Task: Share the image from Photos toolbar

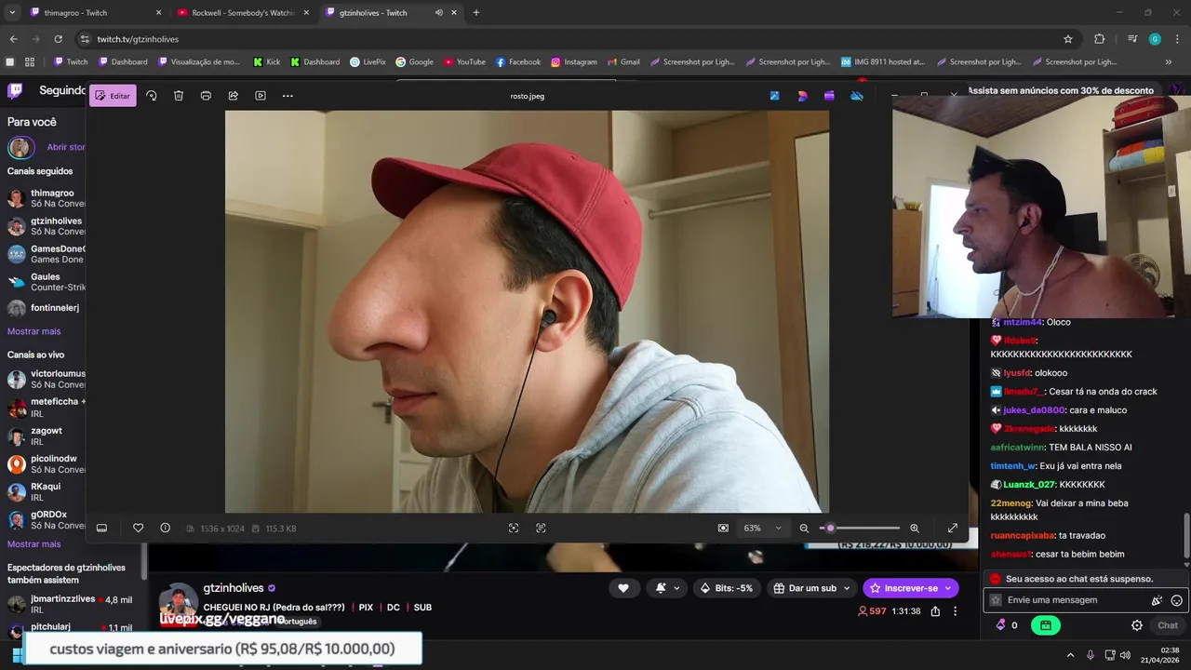Action: click(234, 96)
